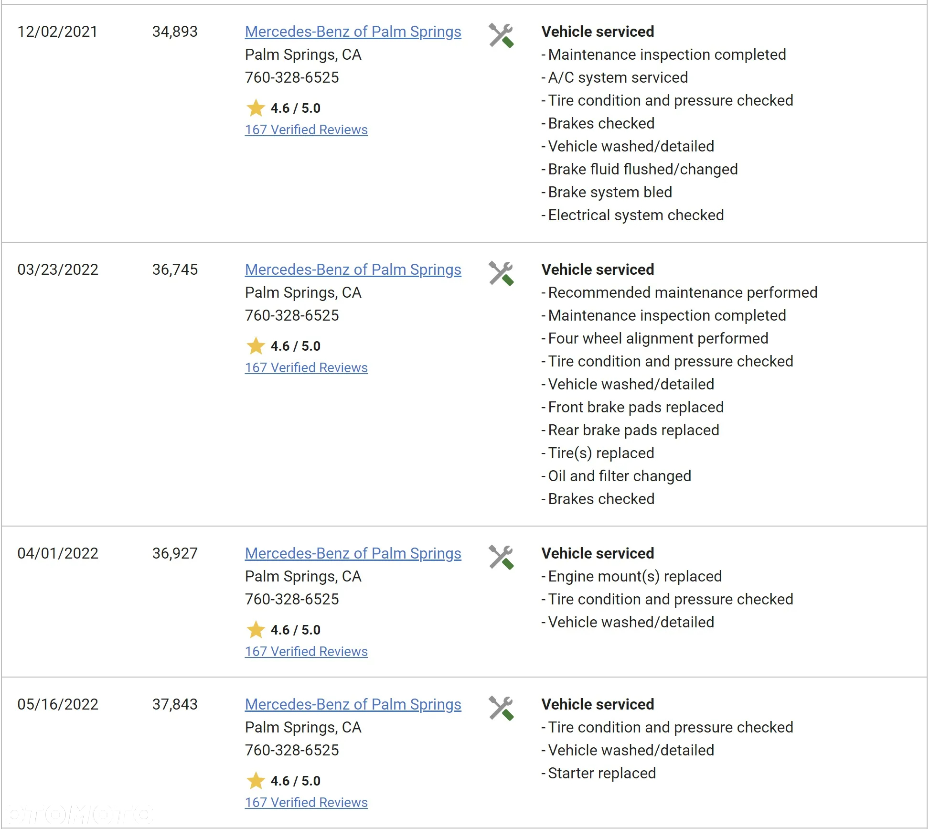
Task: Click the Engine mount(s) replaced service line
Action: 631,576
